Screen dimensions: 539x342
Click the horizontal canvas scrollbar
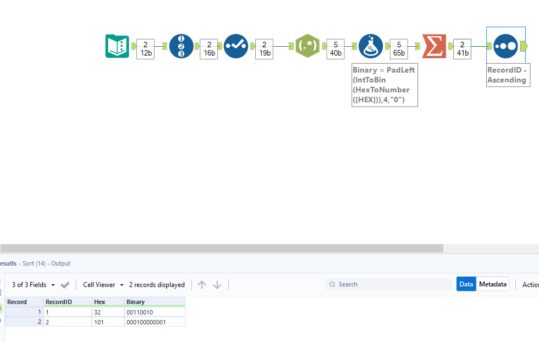[x=220, y=249]
